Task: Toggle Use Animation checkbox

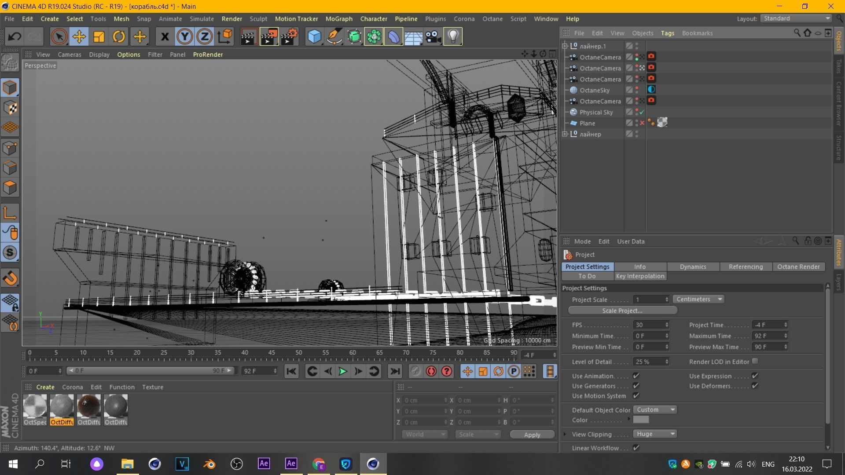Action: pyautogui.click(x=636, y=376)
